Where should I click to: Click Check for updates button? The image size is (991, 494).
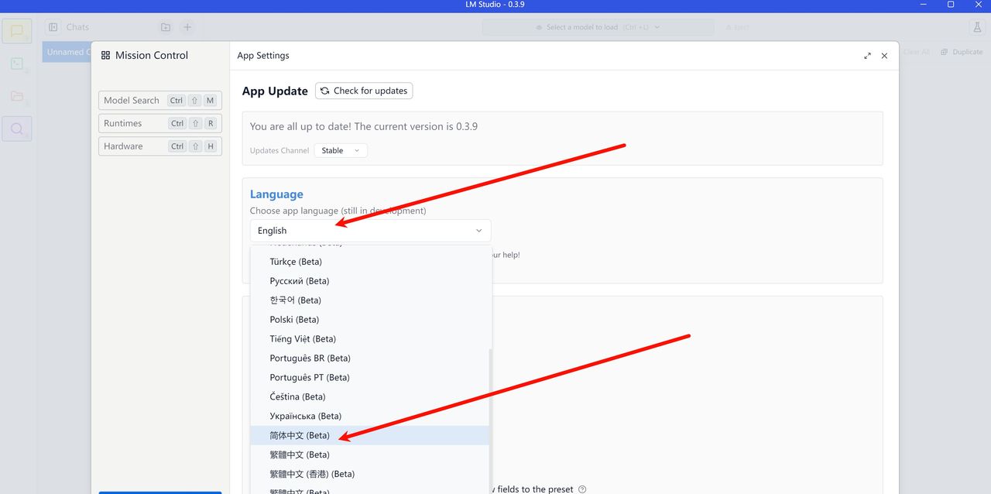coord(364,91)
